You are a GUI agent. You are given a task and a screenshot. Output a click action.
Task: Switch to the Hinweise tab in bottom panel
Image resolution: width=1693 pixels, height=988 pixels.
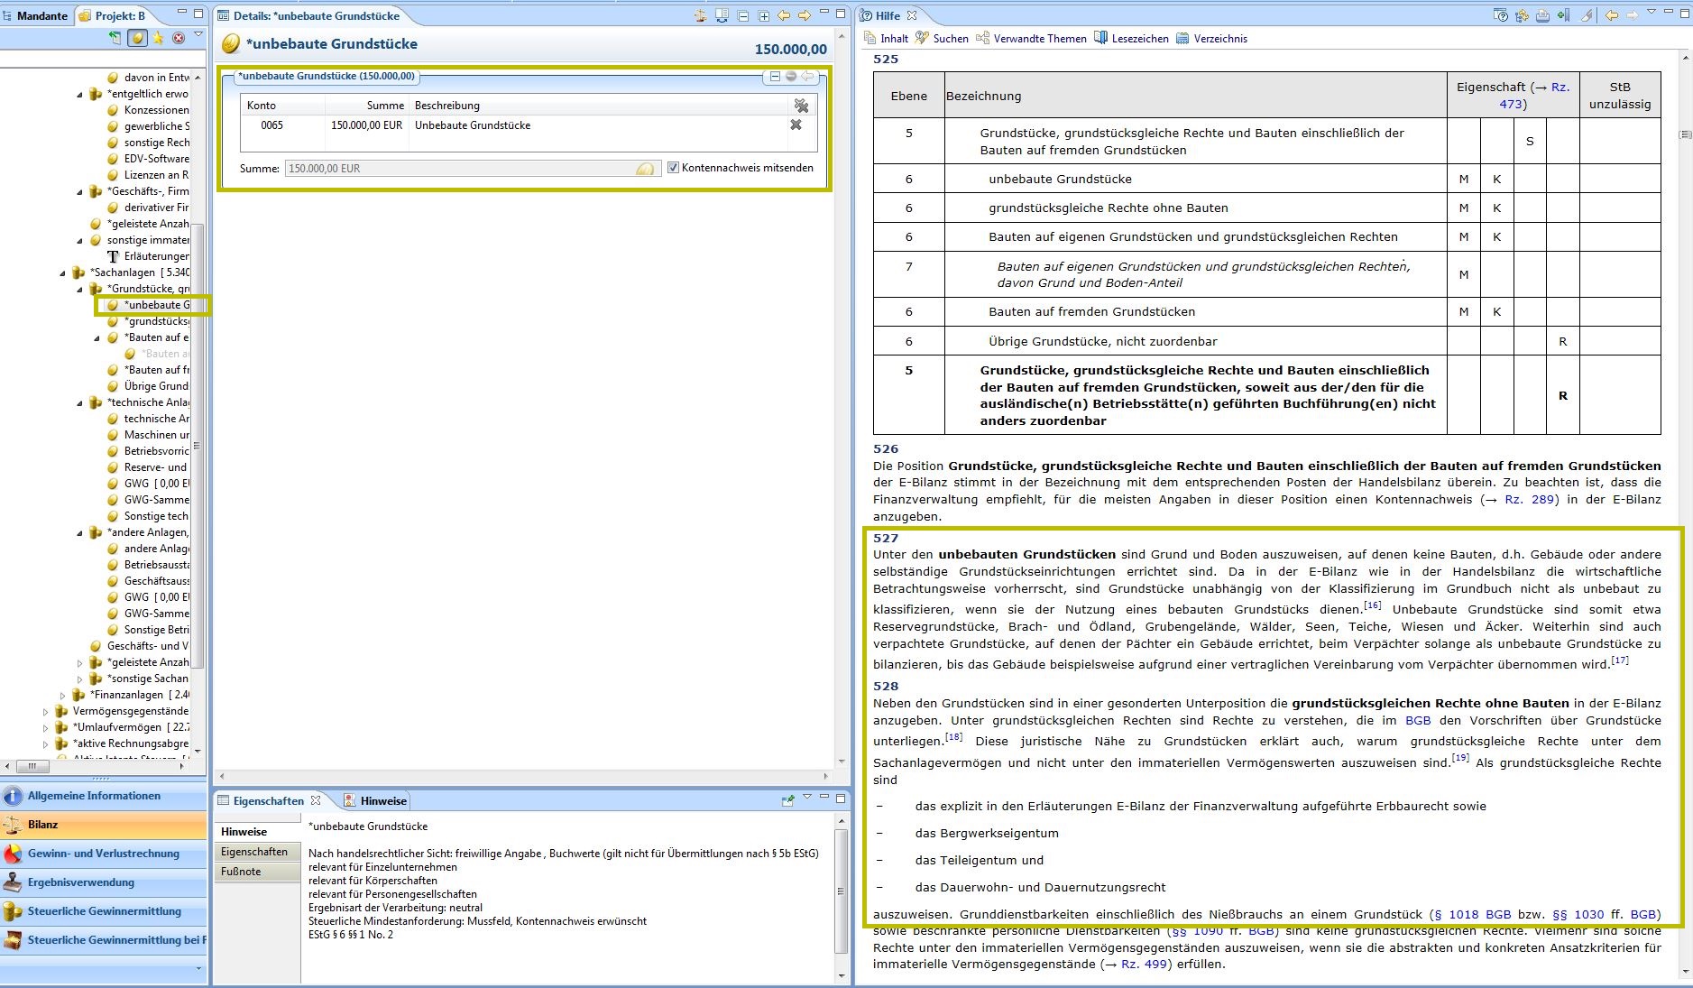[375, 800]
